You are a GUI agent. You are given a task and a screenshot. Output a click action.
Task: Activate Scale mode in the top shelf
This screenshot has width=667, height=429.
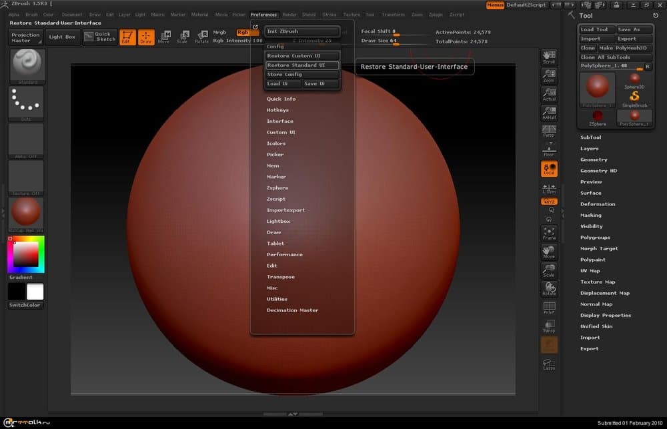point(183,37)
